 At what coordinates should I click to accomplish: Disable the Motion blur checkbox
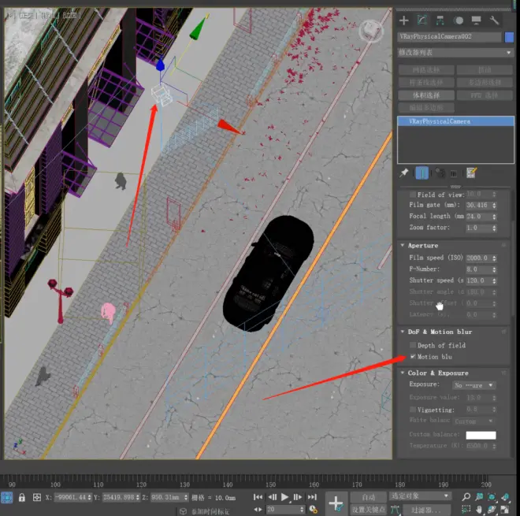tap(413, 357)
